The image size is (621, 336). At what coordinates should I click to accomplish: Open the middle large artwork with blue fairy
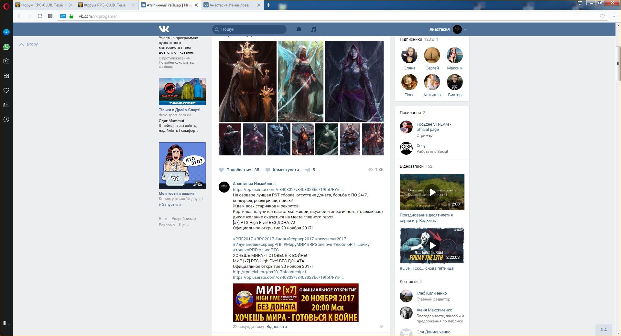point(301,81)
